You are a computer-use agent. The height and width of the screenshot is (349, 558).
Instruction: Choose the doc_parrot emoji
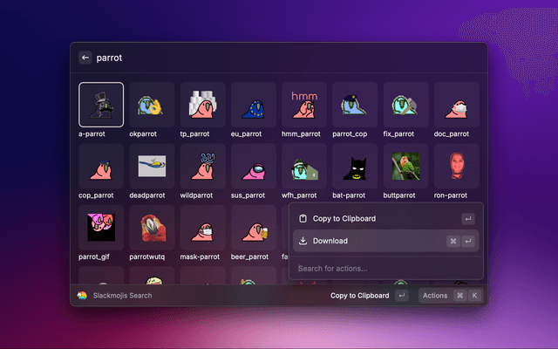[456, 105]
